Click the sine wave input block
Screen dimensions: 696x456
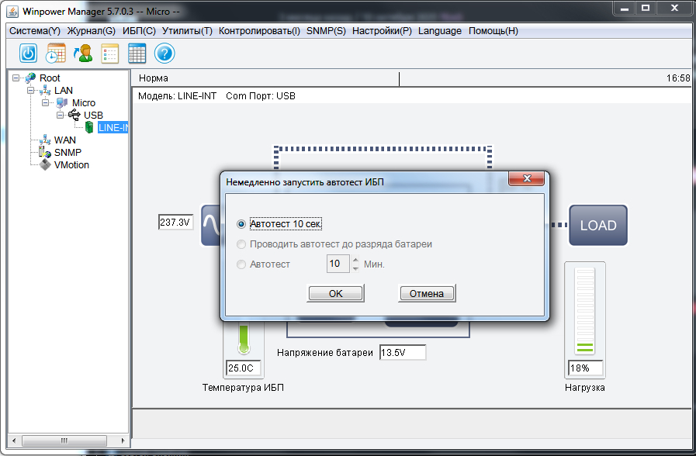click(x=211, y=226)
